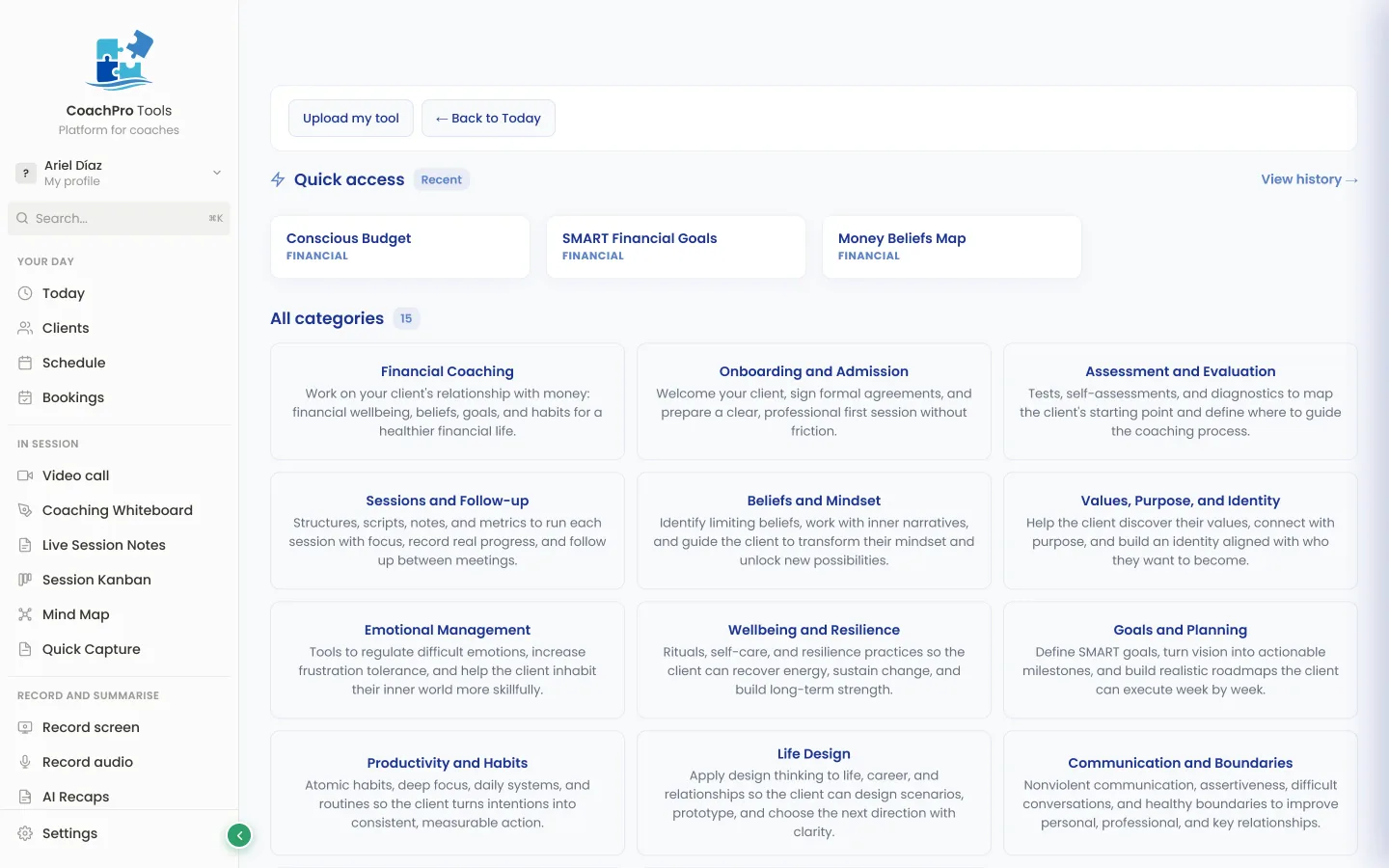This screenshot has width=1389, height=868.
Task: Click the Quick Capture icon
Action: (x=25, y=649)
